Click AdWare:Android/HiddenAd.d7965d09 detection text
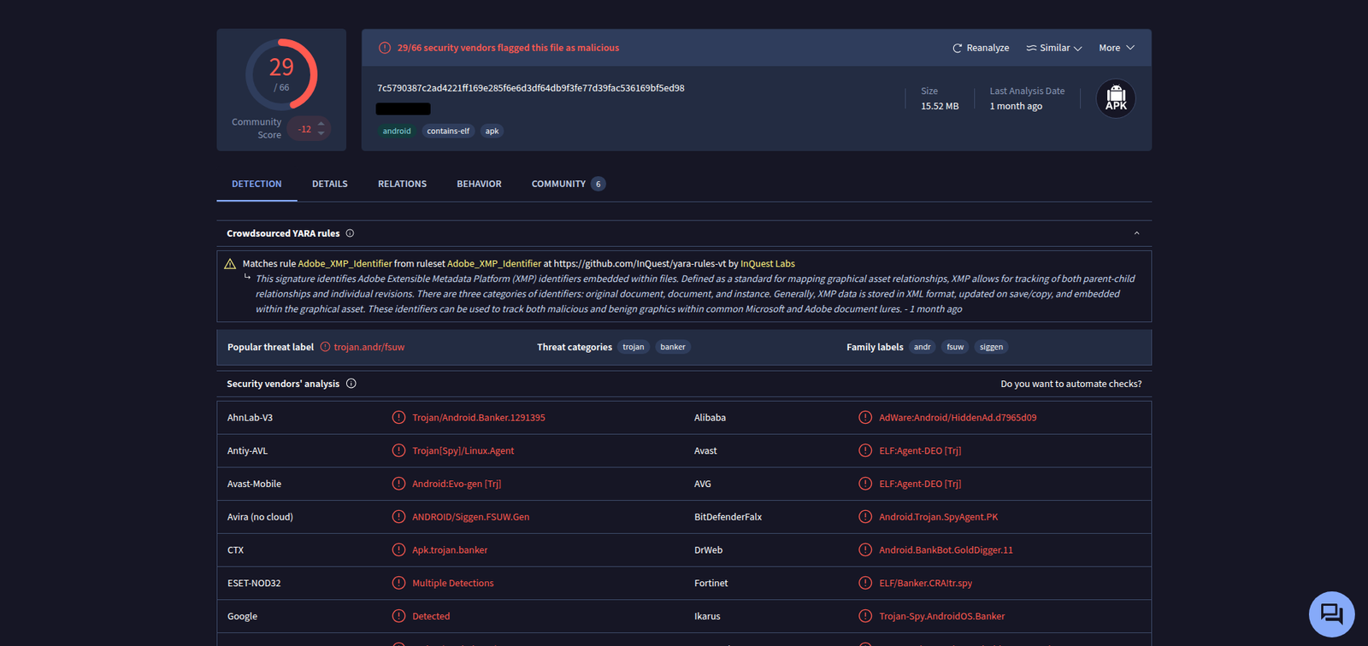Image resolution: width=1368 pixels, height=646 pixels. point(958,418)
